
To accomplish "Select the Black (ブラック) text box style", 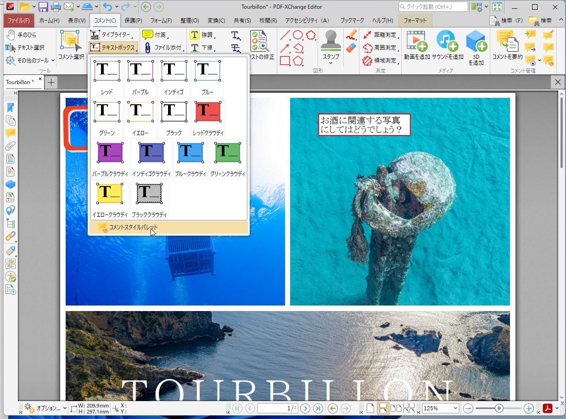I will 174,118.
